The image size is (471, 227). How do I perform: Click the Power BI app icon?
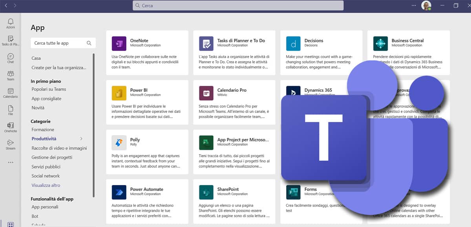(x=119, y=93)
